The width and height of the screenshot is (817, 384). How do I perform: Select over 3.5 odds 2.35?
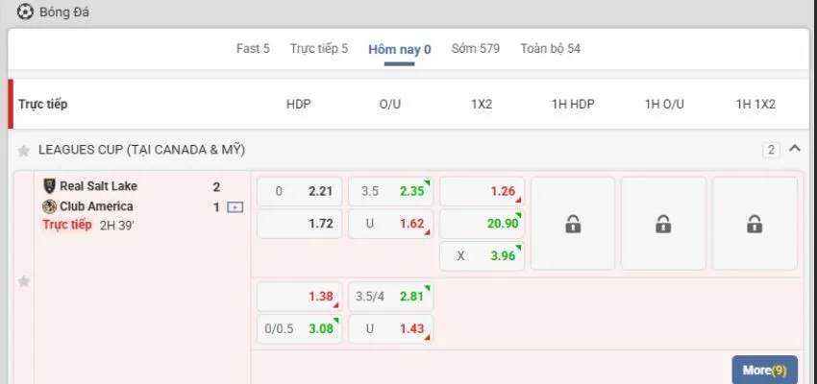point(390,191)
